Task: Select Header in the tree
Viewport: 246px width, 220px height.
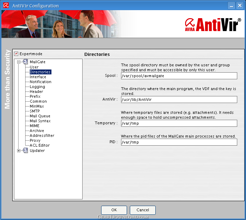Action: pyautogui.click(x=36, y=91)
